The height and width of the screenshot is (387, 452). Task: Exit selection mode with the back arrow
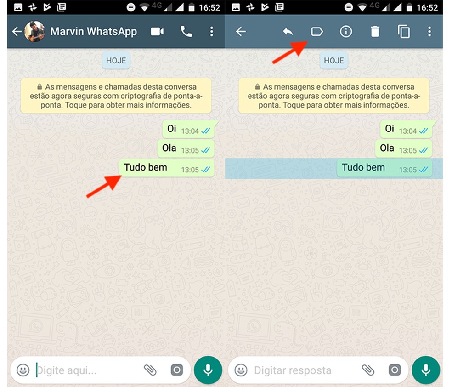click(x=241, y=32)
